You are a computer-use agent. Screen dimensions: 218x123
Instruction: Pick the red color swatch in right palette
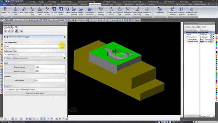pos(217,38)
